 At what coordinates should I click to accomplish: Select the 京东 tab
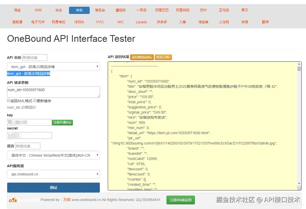(79, 10)
